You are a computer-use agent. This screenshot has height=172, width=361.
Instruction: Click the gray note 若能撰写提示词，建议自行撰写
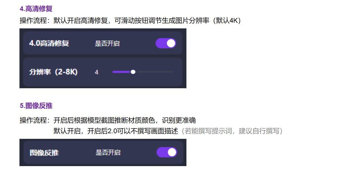(x=231, y=131)
